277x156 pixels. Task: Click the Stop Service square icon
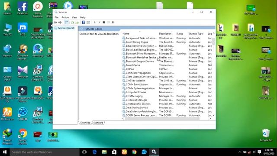(x=104, y=23)
